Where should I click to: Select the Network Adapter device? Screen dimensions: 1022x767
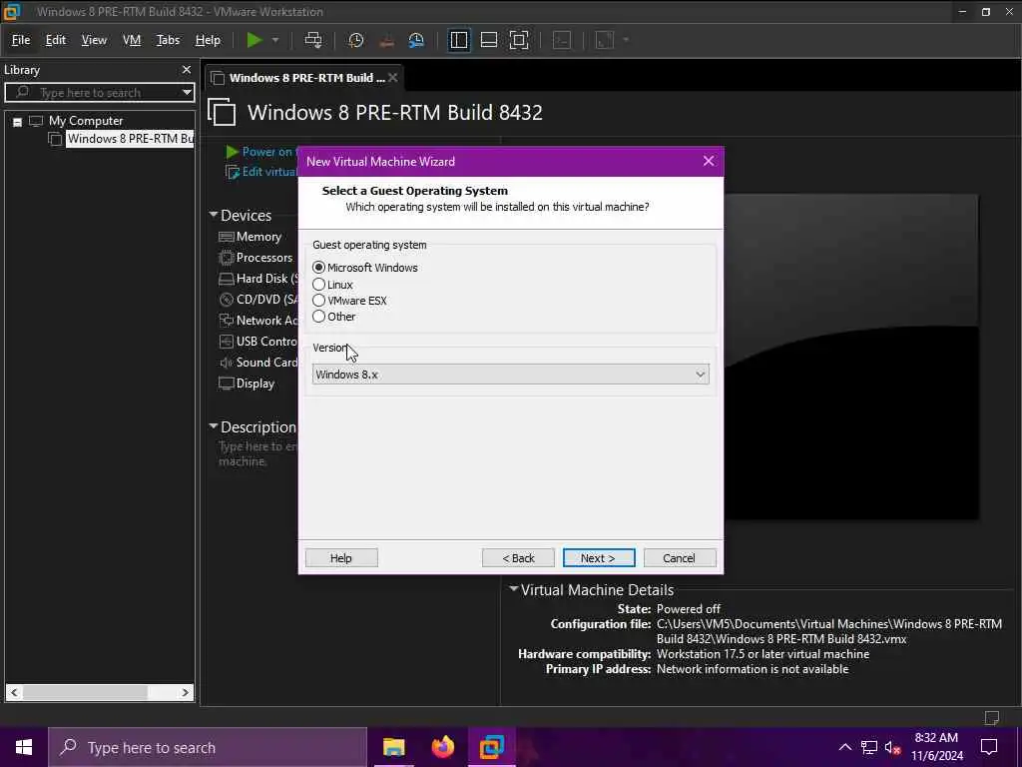[258, 321]
